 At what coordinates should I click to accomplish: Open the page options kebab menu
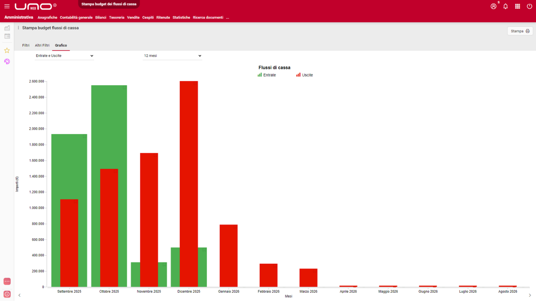pyautogui.click(x=18, y=28)
